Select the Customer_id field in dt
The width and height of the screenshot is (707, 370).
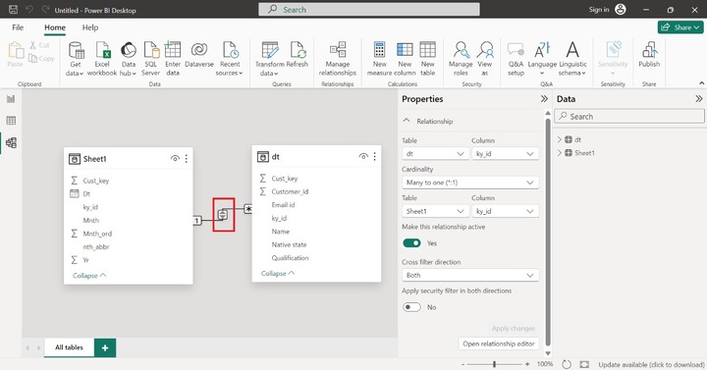290,191
